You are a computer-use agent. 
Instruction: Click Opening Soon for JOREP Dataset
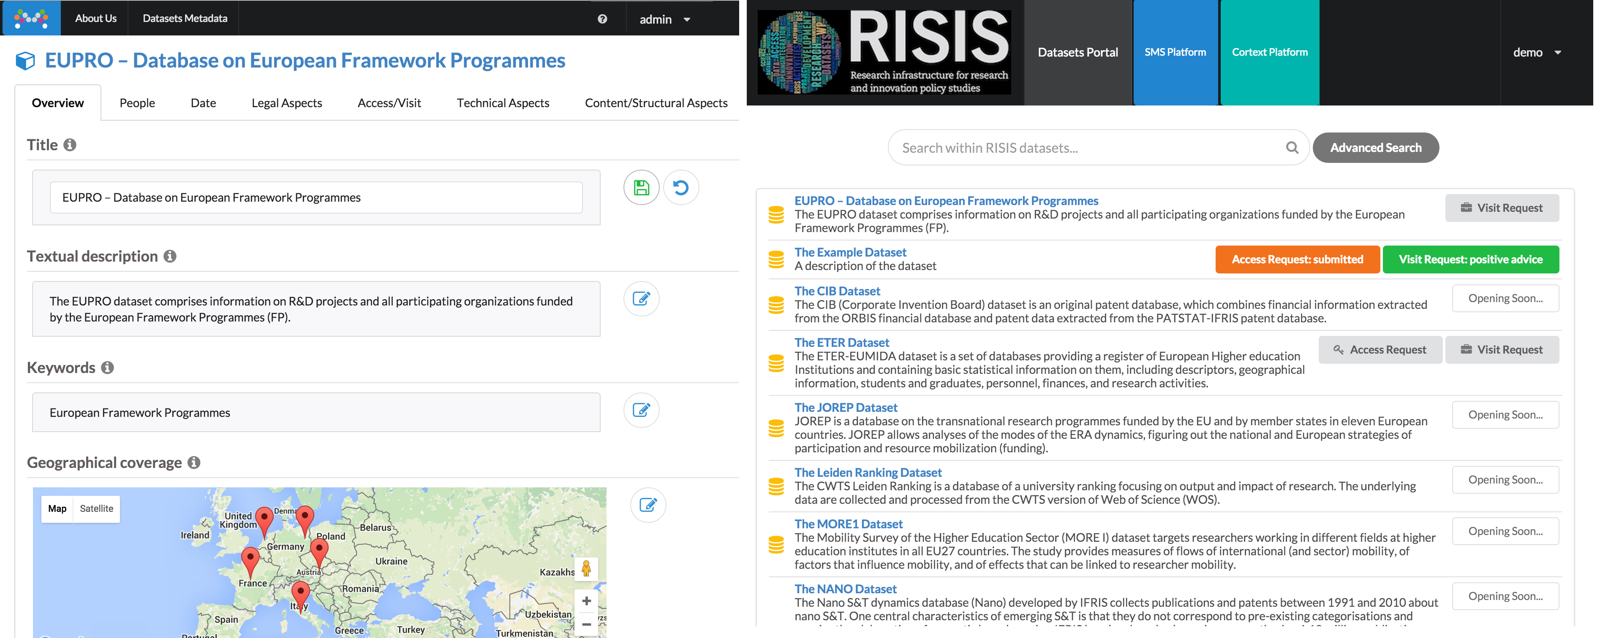point(1505,415)
